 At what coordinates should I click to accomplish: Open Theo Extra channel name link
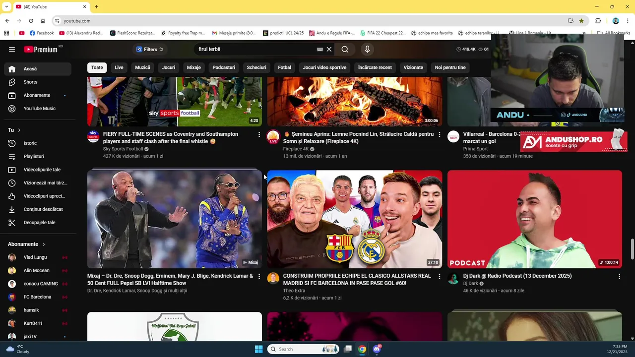point(294,291)
